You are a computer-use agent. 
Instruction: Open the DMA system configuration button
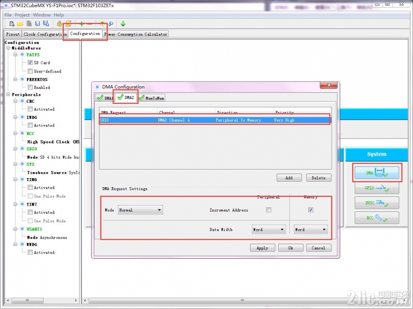(x=377, y=173)
